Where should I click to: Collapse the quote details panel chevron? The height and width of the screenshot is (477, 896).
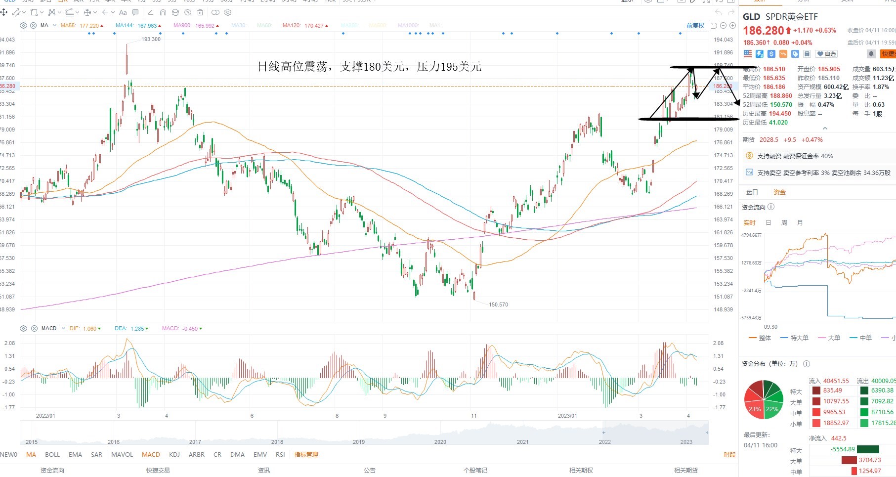(x=824, y=129)
